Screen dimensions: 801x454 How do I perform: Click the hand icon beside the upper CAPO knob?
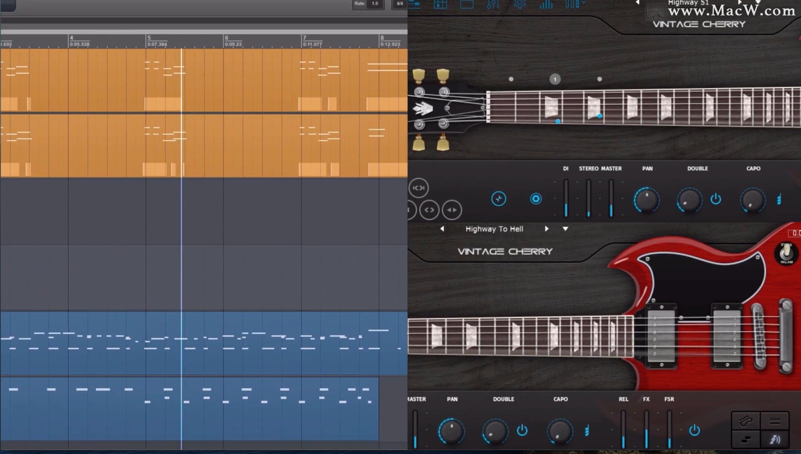[779, 199]
